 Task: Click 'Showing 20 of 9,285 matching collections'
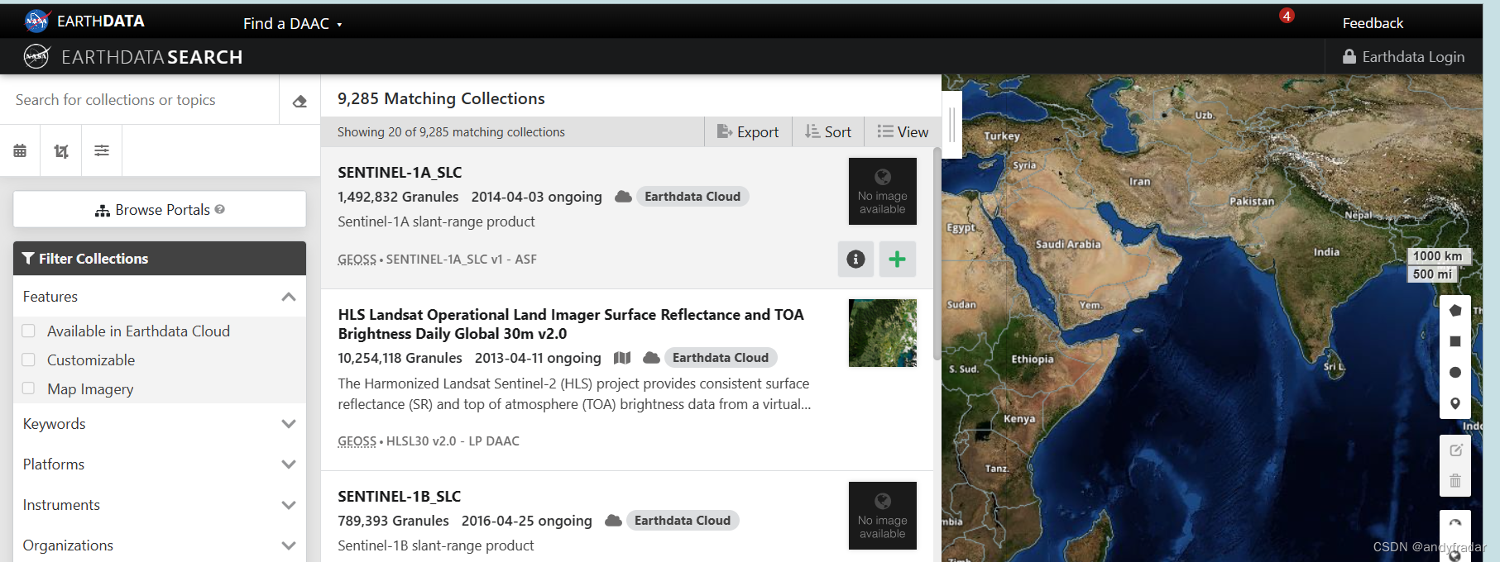[451, 132]
